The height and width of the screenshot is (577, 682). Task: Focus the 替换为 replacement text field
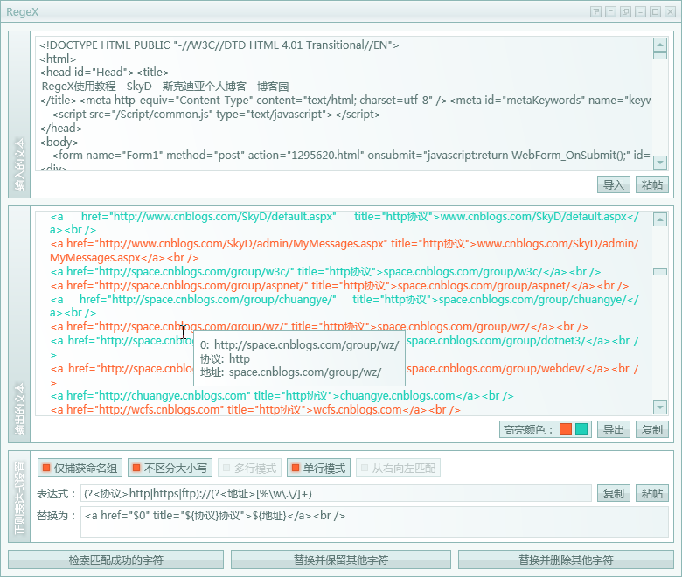coord(374,522)
